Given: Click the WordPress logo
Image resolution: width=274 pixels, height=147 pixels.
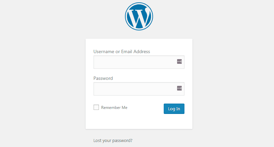Looking at the screenshot, I should (x=139, y=16).
